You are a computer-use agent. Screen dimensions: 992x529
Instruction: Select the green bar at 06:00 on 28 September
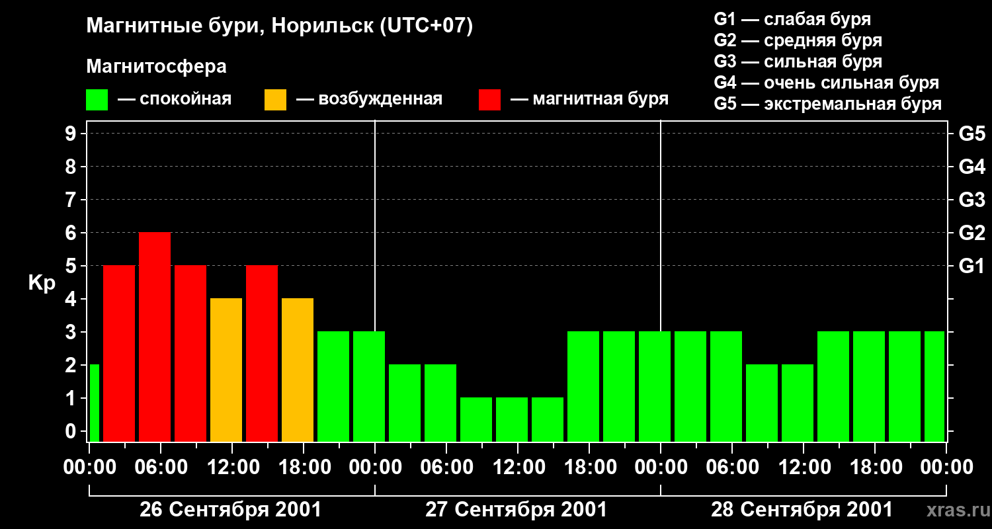tap(726, 387)
